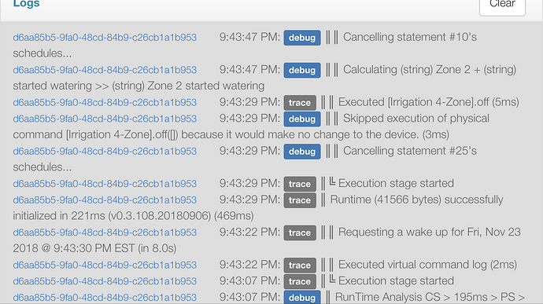The image size is (543, 304).
Task: Open ID link for 'Runtime (41566 bytes)' entry
Action: [x=105, y=200]
